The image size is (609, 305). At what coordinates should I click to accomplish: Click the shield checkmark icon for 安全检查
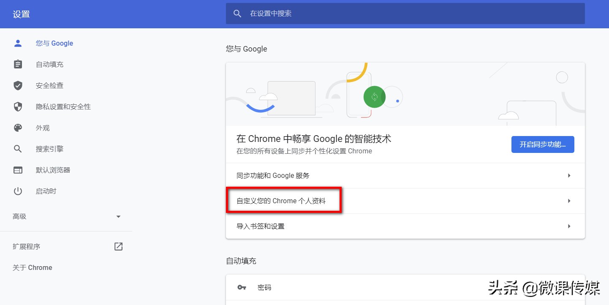click(x=18, y=85)
